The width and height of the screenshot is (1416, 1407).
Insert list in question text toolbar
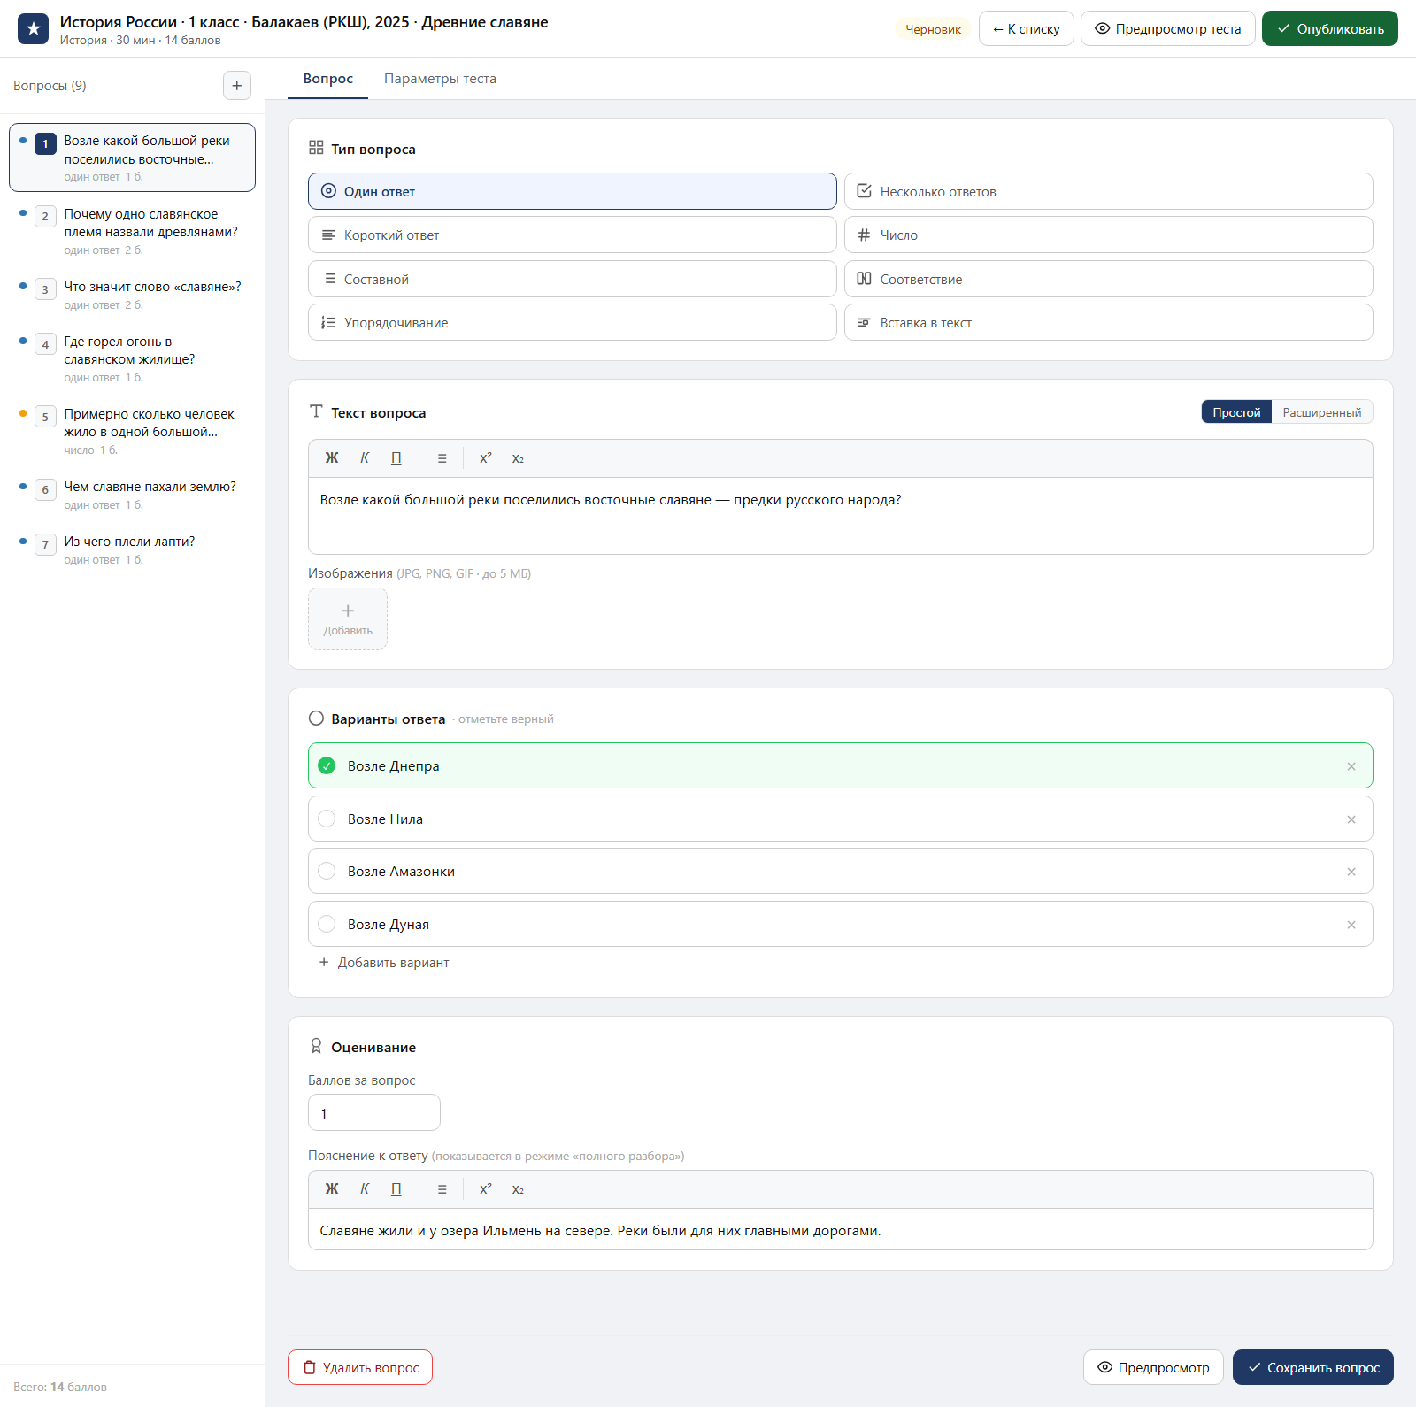(x=442, y=458)
